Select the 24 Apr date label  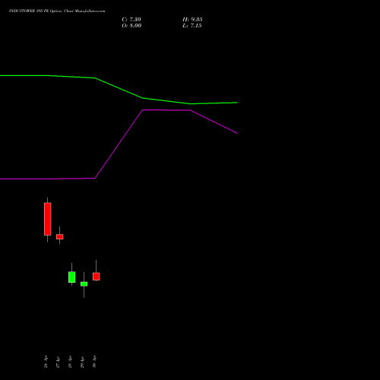(46, 362)
